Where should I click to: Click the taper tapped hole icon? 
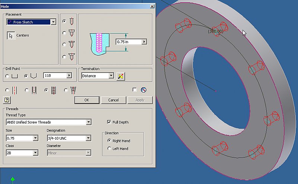[x=73, y=90]
